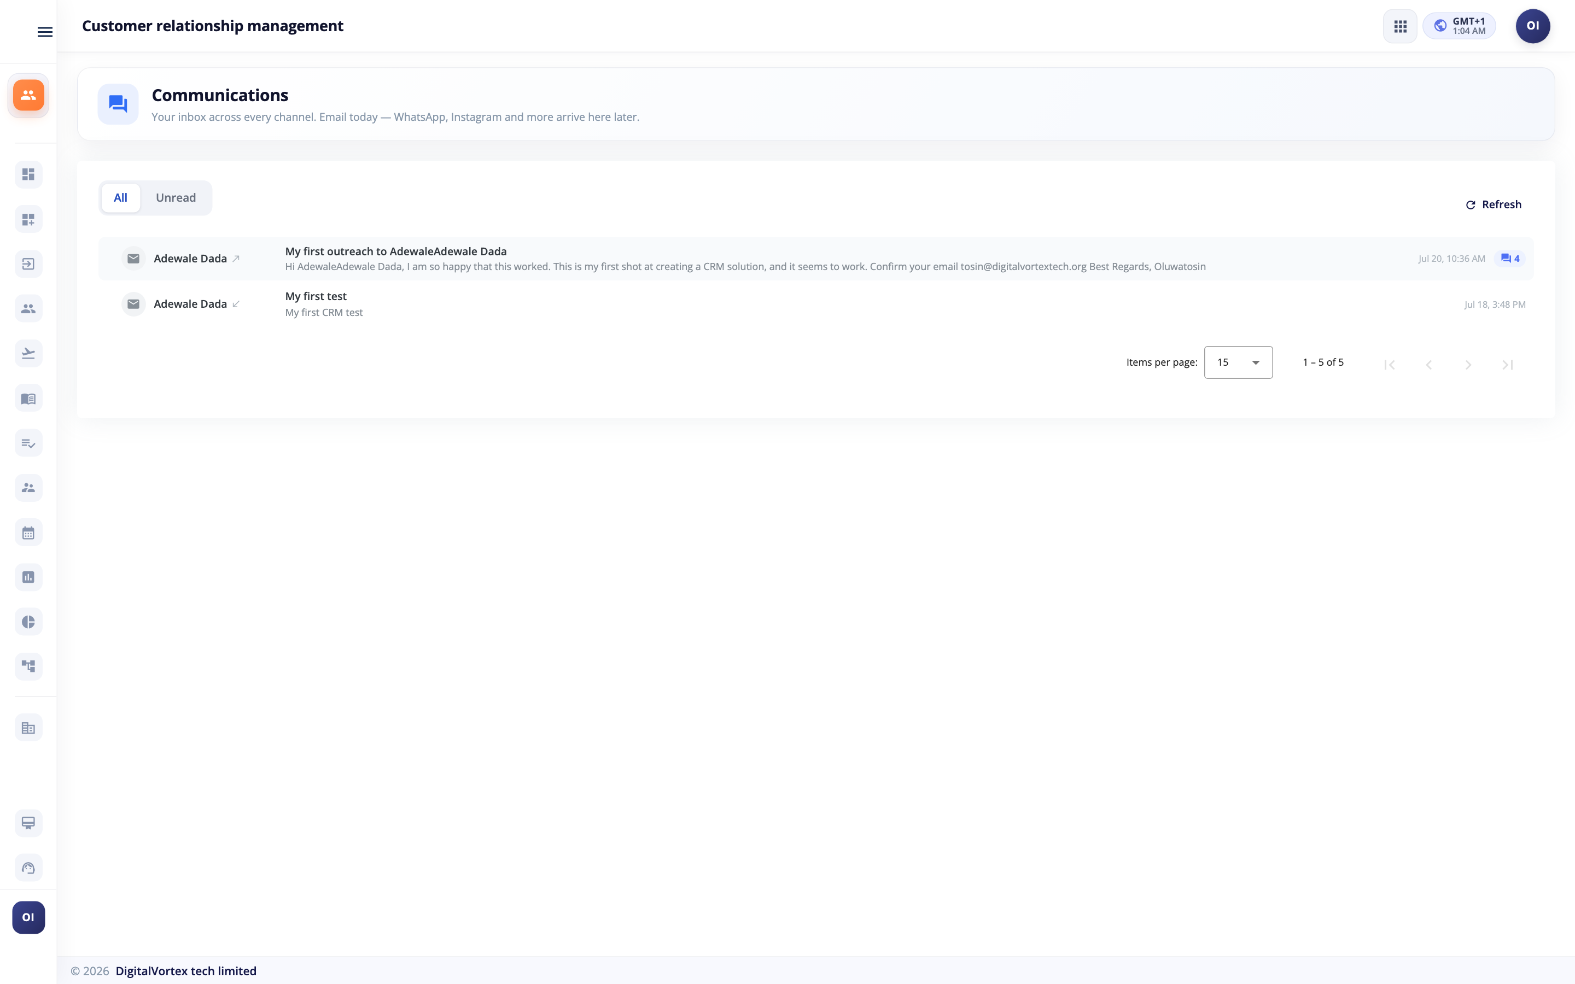
Task: Click the Communications chat bubbles icon
Action: 118,104
